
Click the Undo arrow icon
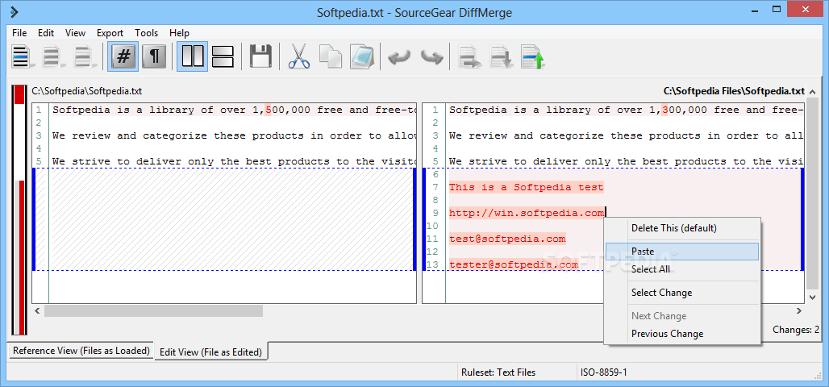click(x=400, y=56)
